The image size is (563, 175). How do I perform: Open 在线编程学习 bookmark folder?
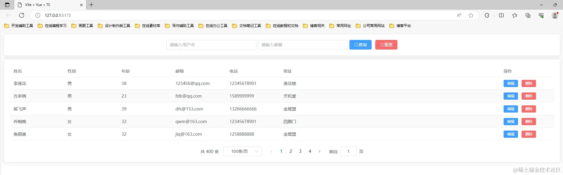(52, 26)
